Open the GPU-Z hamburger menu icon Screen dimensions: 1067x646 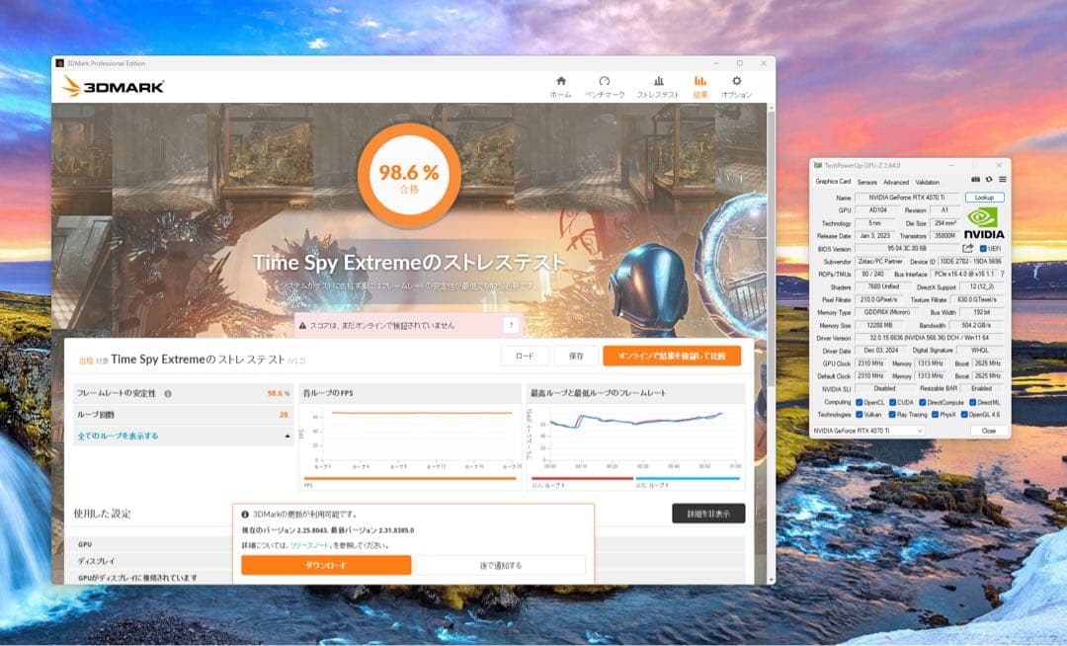pyautogui.click(x=1002, y=180)
